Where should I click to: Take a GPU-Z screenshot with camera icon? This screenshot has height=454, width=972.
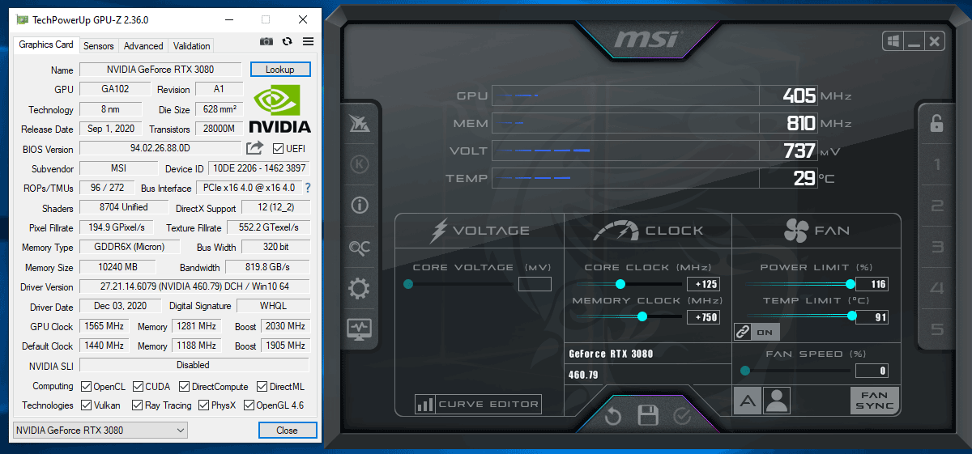point(266,41)
